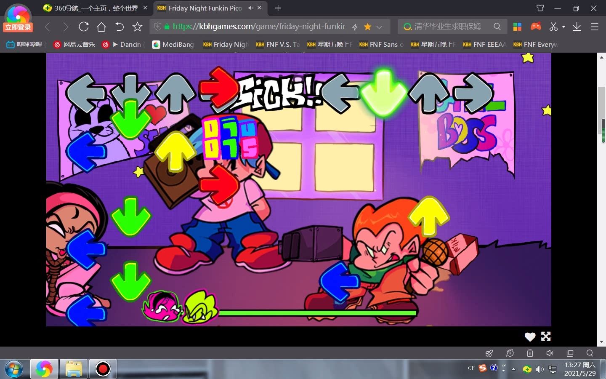Image resolution: width=606 pixels, height=379 pixels.
Task: Click the undo close-tab arrow icon
Action: (120, 27)
